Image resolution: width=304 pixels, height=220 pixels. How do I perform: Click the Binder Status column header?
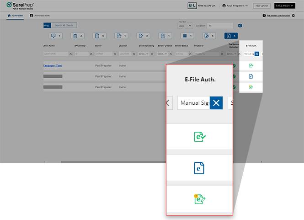click(x=181, y=46)
